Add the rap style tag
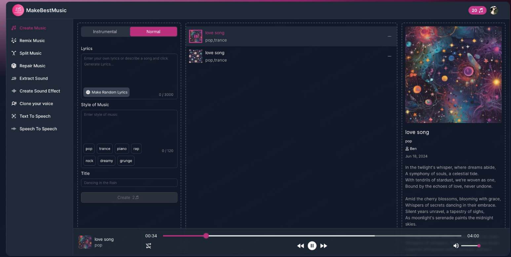511x257 pixels. click(x=136, y=149)
